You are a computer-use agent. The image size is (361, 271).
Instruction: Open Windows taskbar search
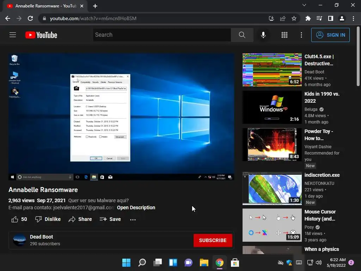coord(142,263)
